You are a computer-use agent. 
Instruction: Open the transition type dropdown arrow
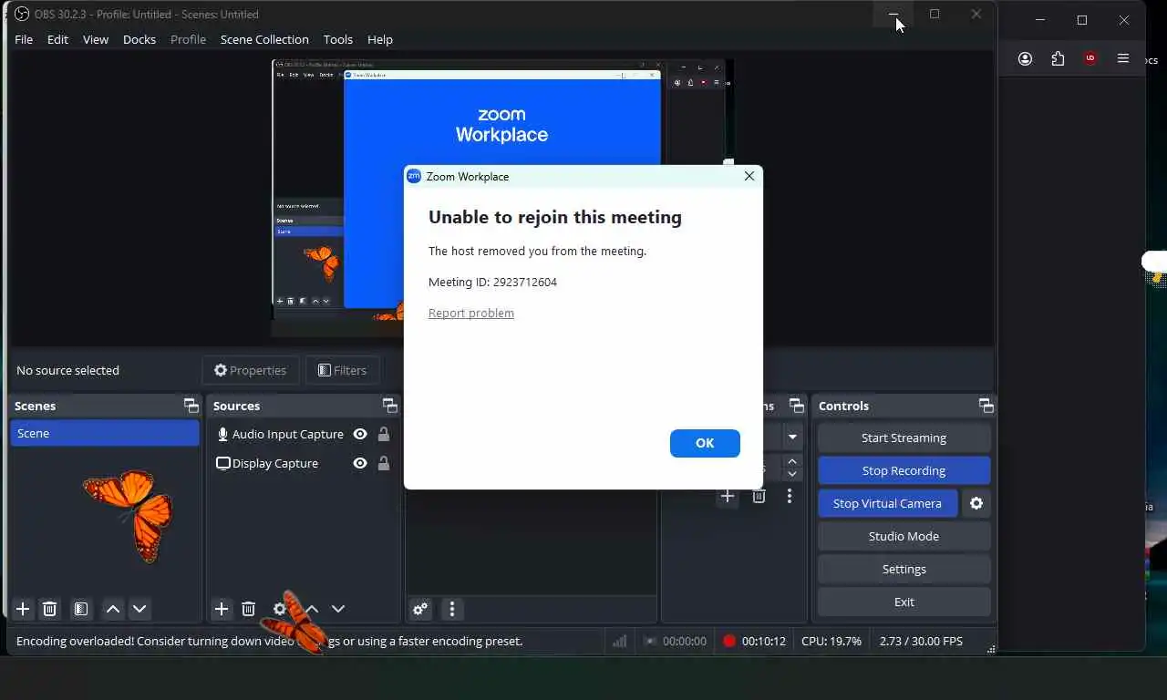(x=792, y=437)
